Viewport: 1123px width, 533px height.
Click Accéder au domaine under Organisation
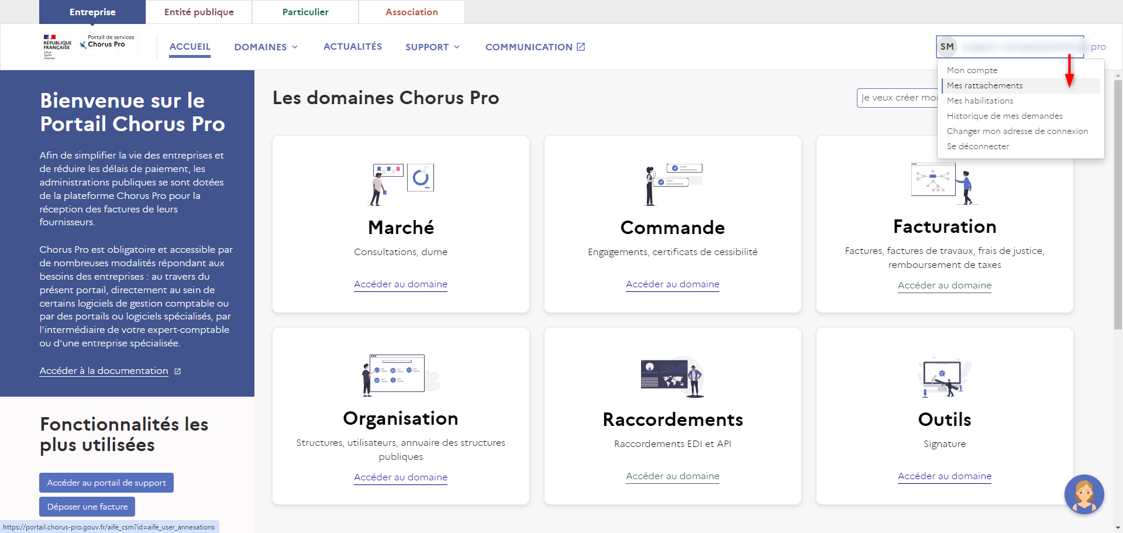pyautogui.click(x=401, y=477)
